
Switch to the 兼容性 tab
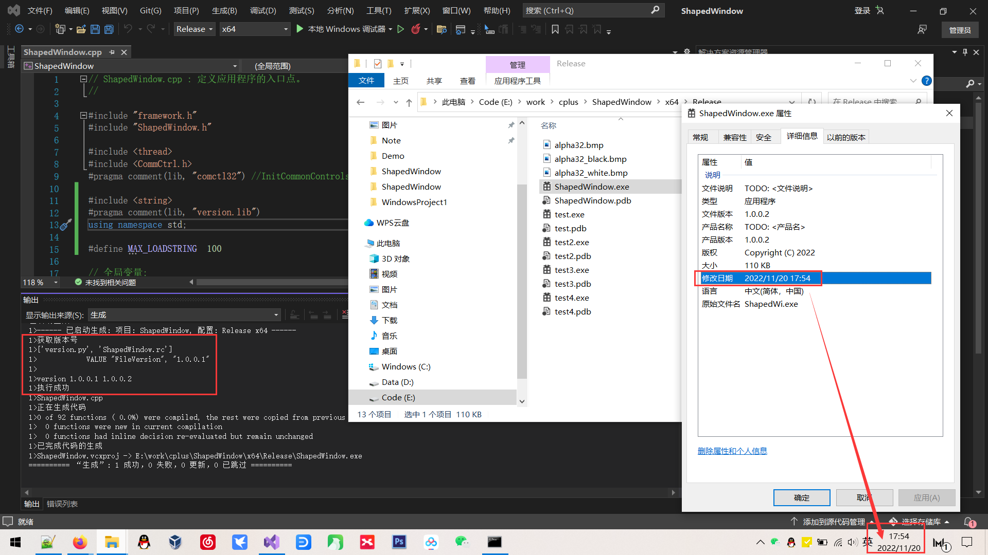[x=734, y=137]
